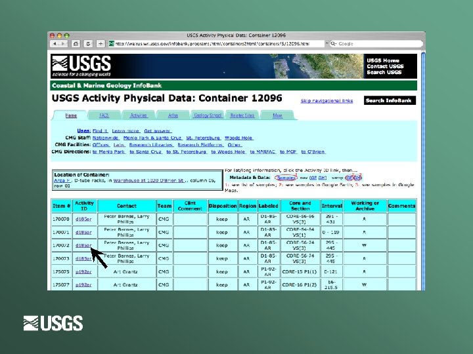Open activity d185ar in row 170073

click(x=83, y=258)
